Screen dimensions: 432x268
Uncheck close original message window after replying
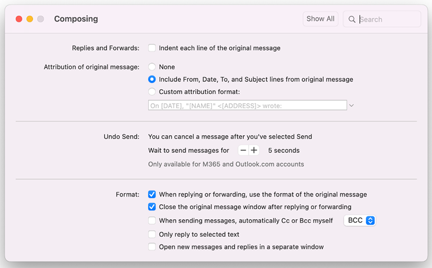152,207
